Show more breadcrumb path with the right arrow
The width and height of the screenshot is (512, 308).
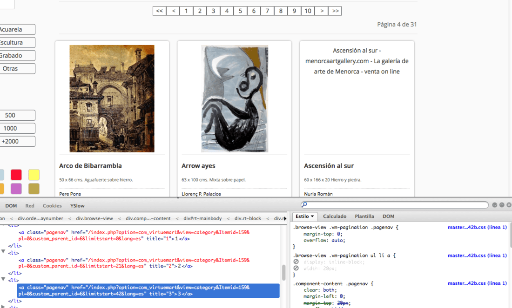tap(285, 218)
